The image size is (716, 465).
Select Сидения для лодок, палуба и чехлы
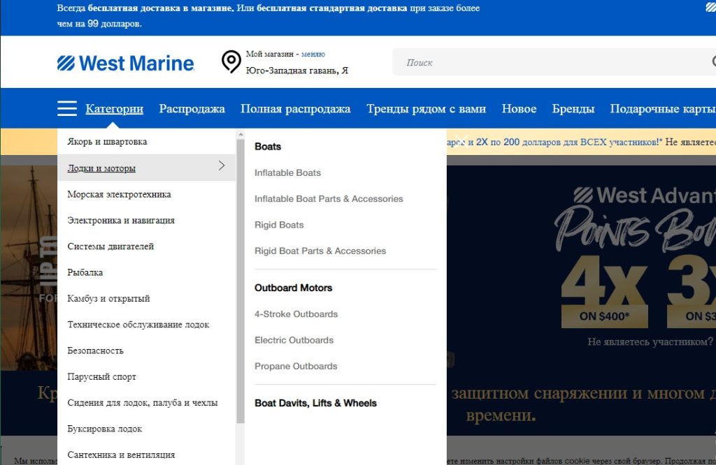143,403
